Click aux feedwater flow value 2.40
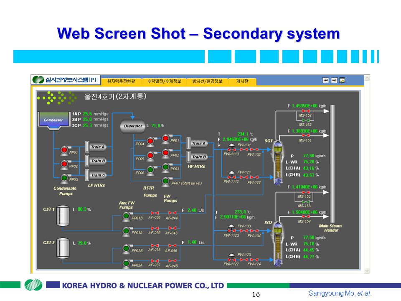This screenshot has width=401, height=301. pos(192,210)
